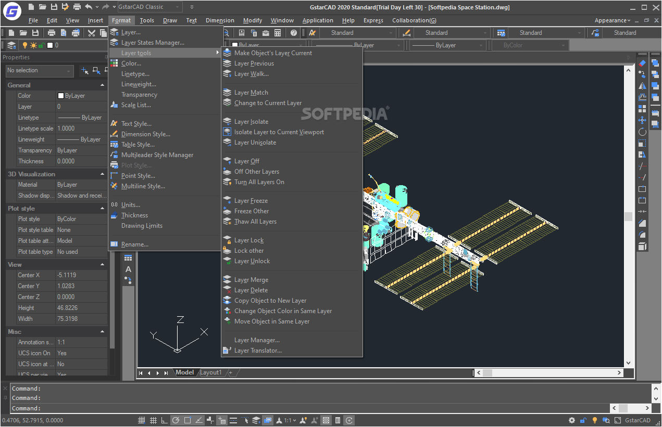662x427 pixels.
Task: Click the Plot Preview icon in Standard toolbar
Action: [x=64, y=33]
